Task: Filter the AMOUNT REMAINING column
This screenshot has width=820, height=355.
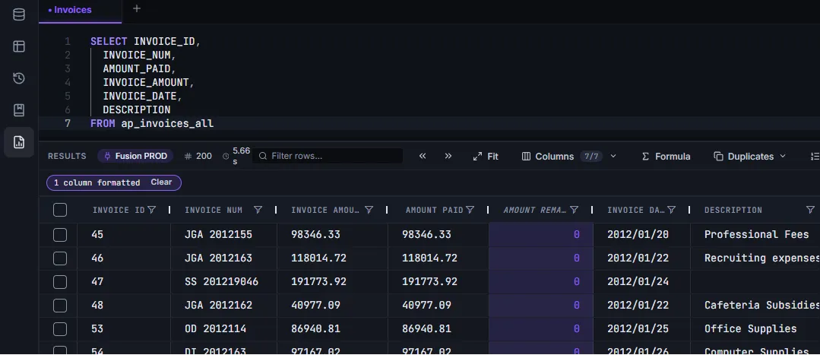Action: point(574,210)
